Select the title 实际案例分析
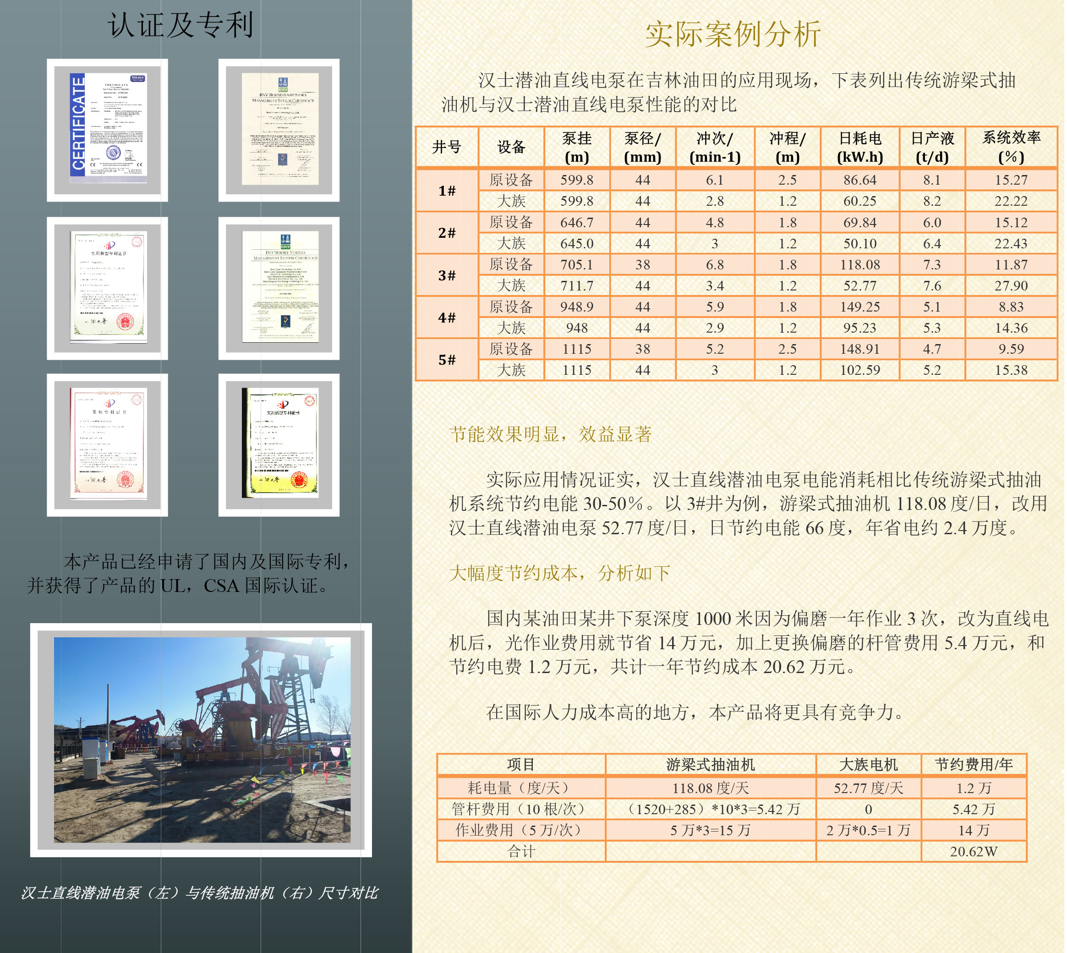The width and height of the screenshot is (1067, 953). [733, 34]
